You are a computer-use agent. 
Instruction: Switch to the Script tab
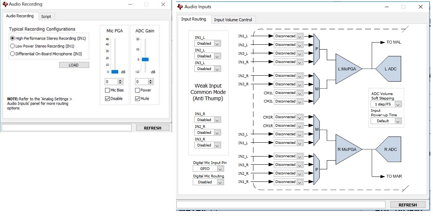46,16
